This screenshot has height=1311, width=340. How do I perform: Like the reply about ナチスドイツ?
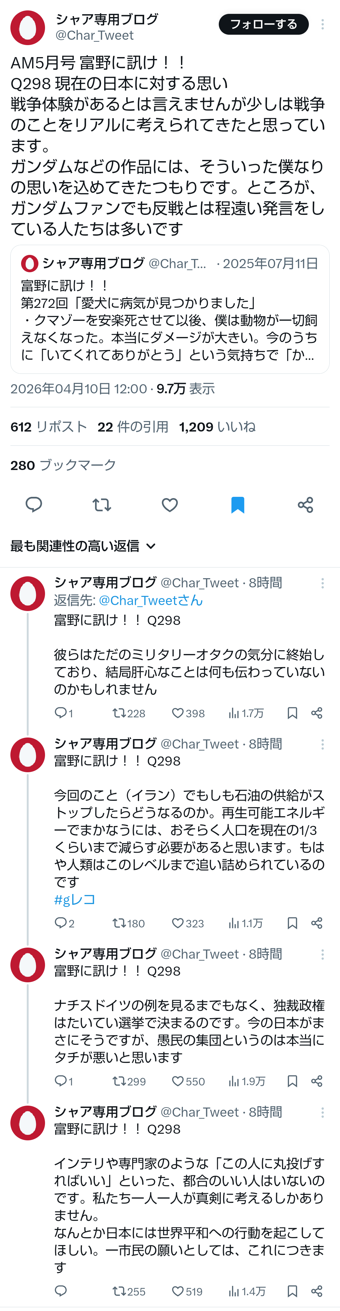tap(178, 1081)
